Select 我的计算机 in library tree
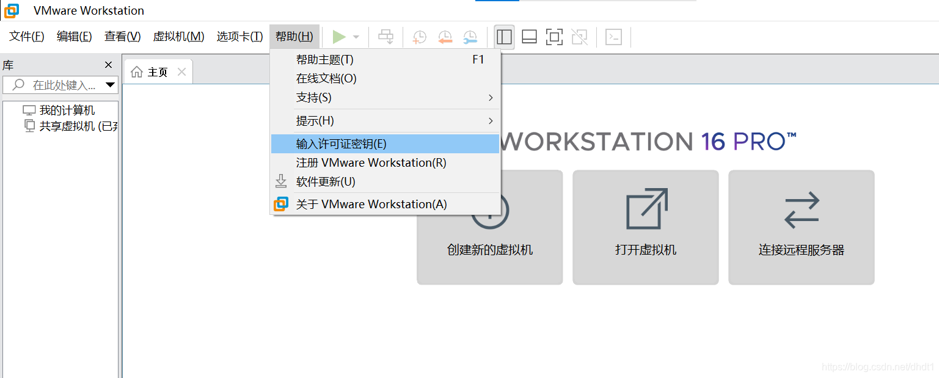This screenshot has height=378, width=939. coord(67,111)
